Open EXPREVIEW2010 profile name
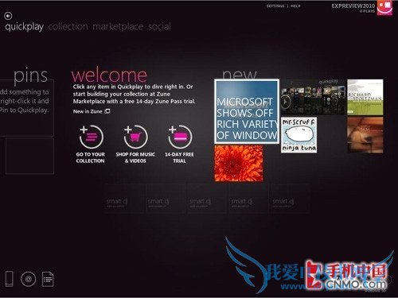Screen dimensions: 398x298 [x=353, y=6]
